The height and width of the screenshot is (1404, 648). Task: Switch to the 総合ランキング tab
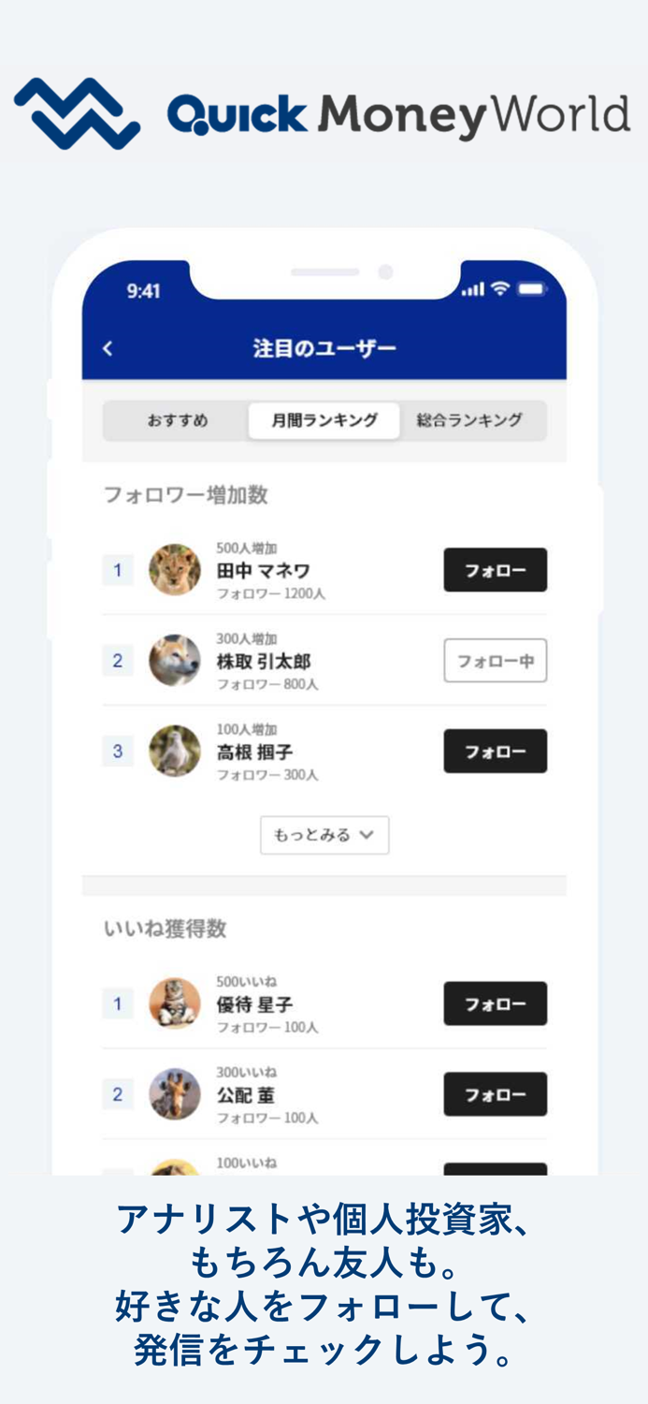point(469,420)
